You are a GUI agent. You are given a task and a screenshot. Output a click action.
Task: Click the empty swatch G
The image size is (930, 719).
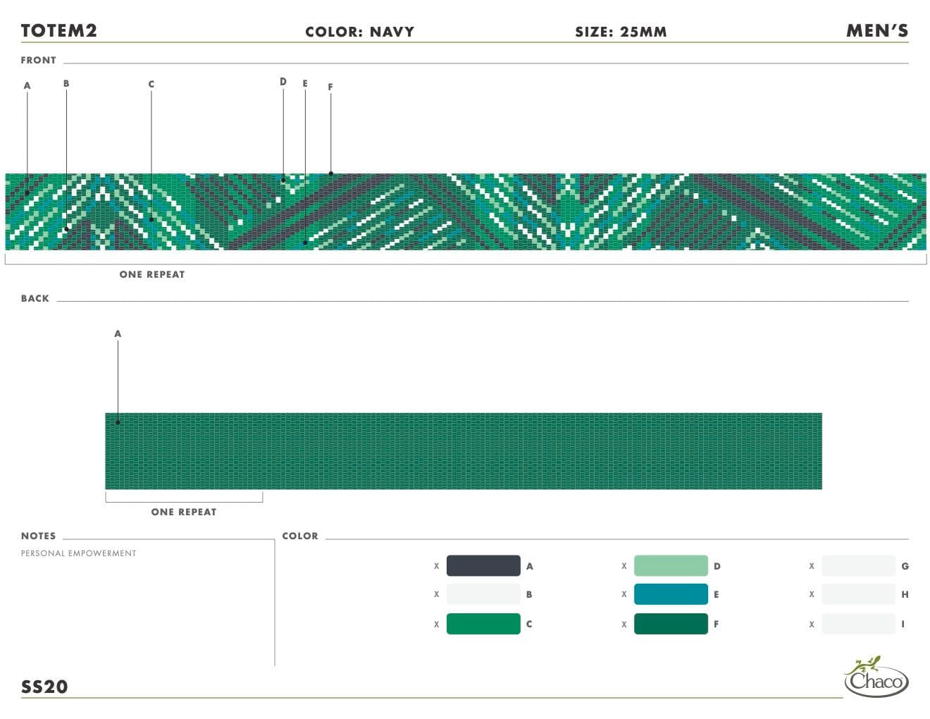(858, 566)
